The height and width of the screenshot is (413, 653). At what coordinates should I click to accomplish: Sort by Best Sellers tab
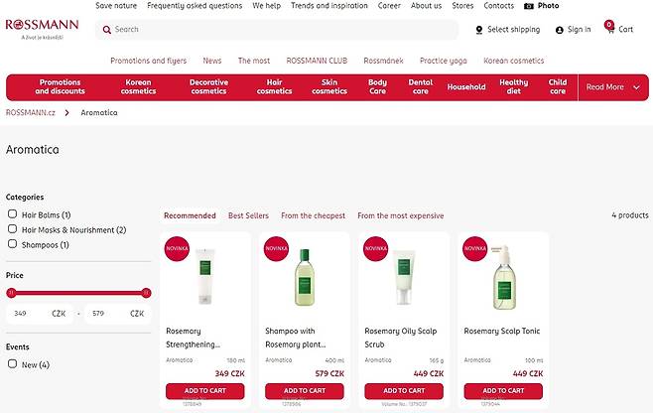tap(248, 215)
